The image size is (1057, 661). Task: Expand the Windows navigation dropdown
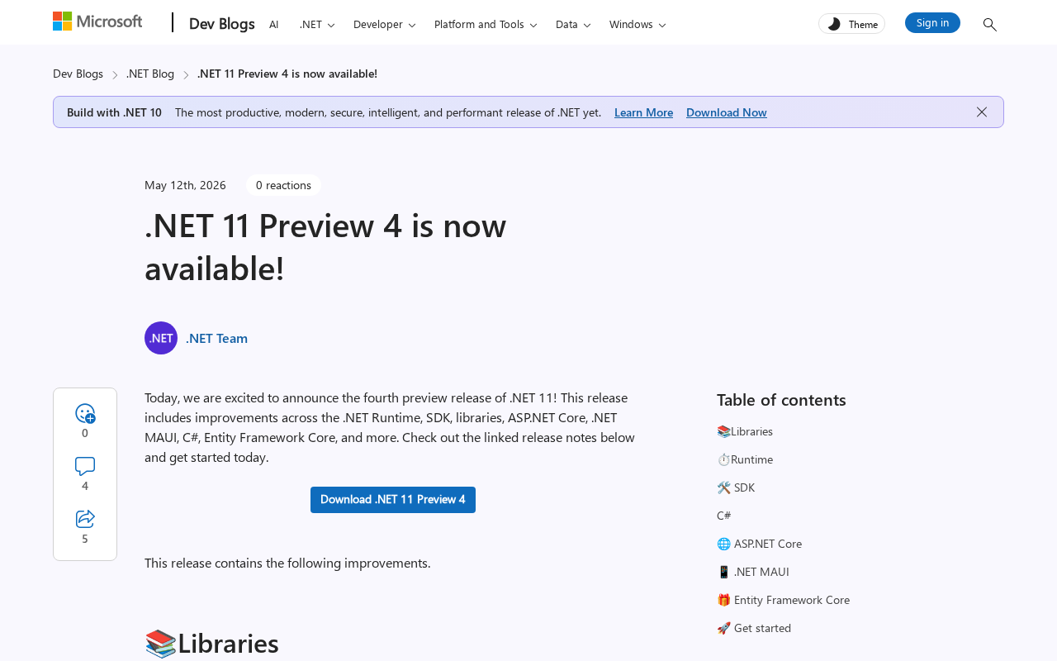(x=638, y=25)
